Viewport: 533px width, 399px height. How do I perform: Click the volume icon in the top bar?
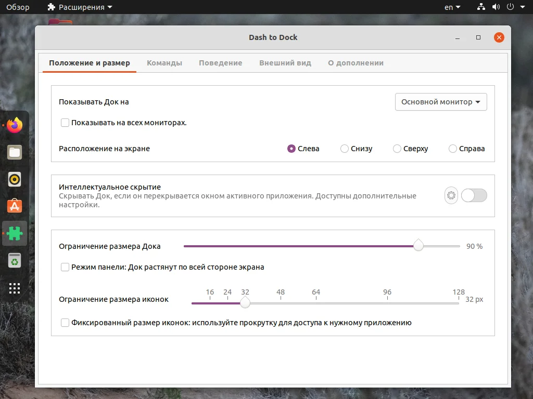(496, 7)
